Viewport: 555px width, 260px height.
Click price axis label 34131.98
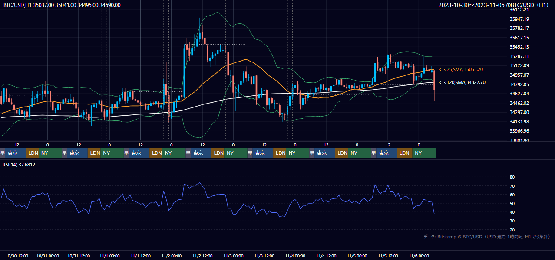tap(519, 122)
